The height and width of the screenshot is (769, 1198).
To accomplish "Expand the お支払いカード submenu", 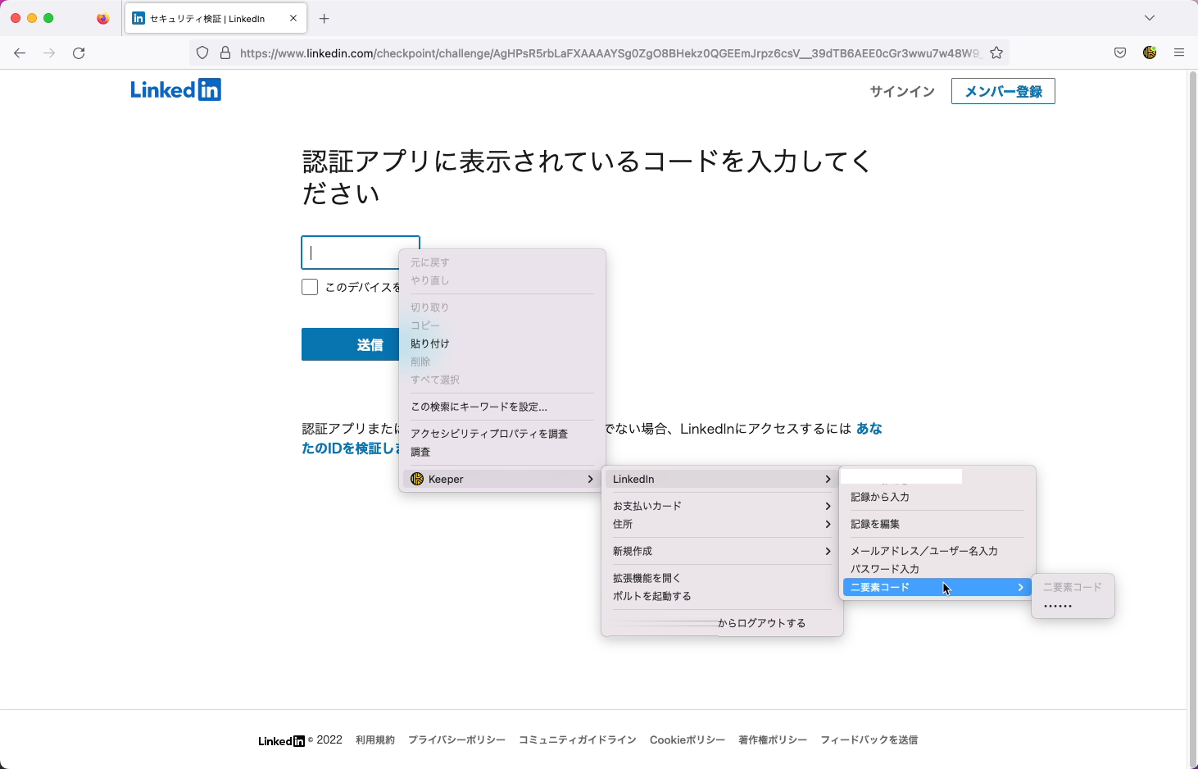I will pyautogui.click(x=721, y=506).
